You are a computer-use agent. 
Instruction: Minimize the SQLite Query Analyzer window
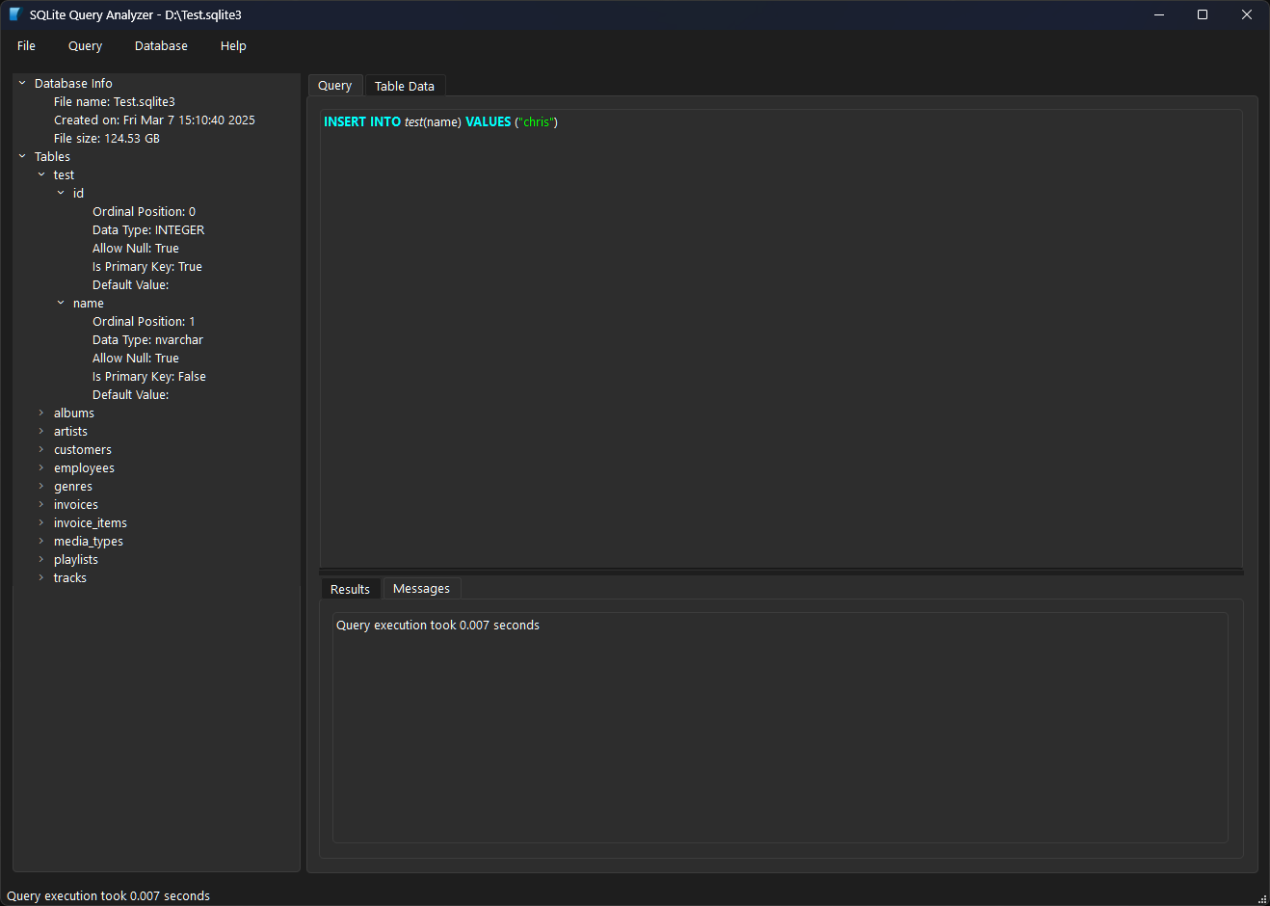coord(1159,14)
